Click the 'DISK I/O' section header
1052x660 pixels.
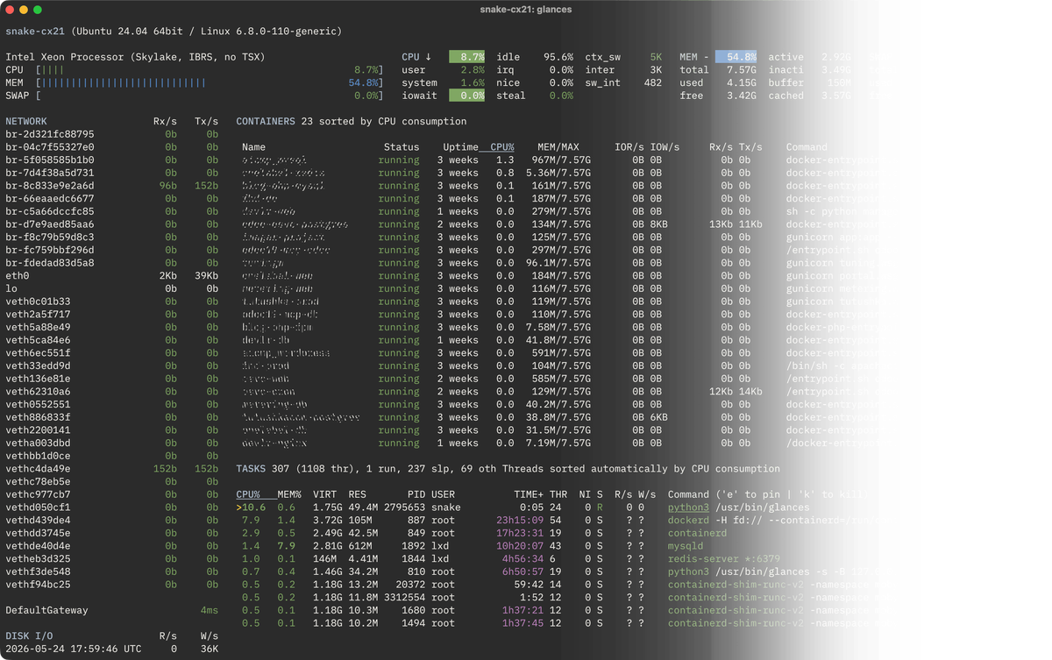[x=30, y=636]
